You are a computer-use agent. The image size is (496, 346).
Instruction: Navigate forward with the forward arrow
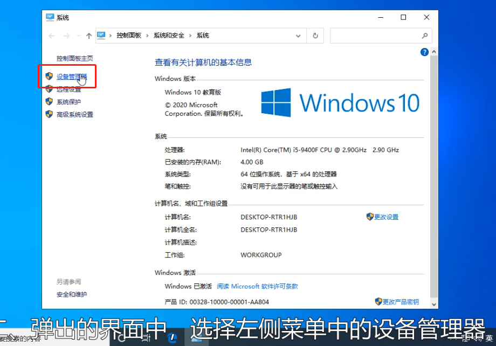point(66,36)
